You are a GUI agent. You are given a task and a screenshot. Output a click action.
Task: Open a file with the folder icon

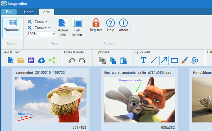[x=21, y=60]
